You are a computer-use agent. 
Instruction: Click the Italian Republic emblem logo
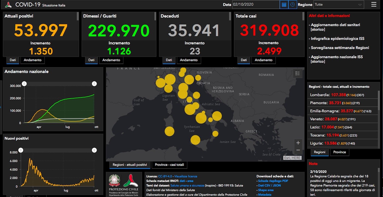114,180
